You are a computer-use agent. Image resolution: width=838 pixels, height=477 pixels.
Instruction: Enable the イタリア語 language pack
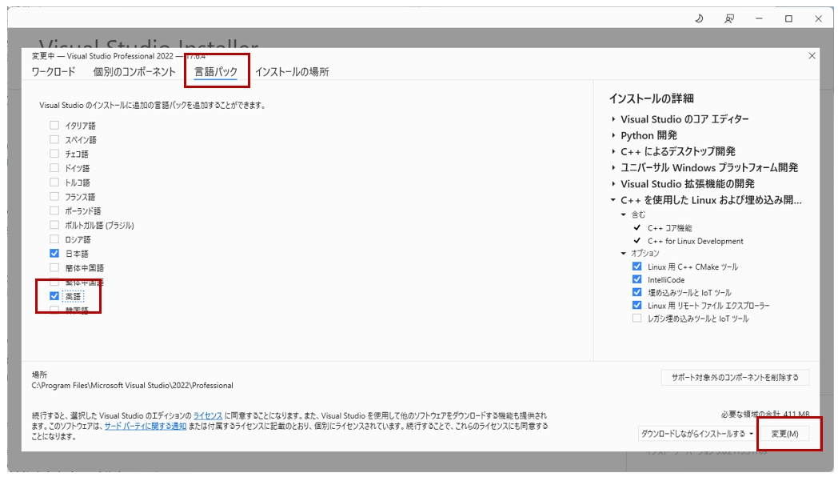click(x=54, y=125)
